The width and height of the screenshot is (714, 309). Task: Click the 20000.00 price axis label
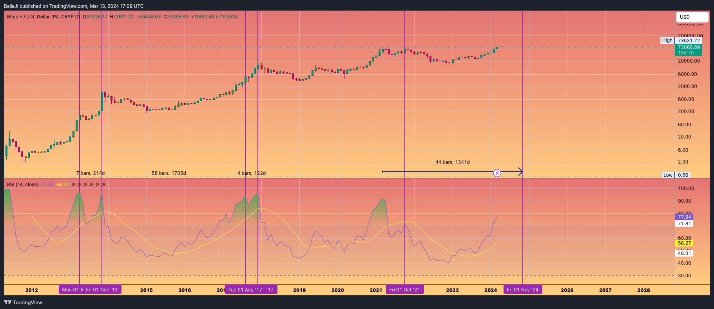click(x=689, y=61)
